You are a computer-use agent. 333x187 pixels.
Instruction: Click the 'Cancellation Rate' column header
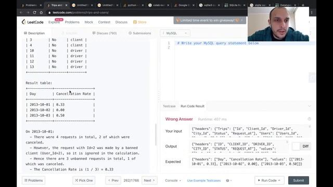pos(73,94)
